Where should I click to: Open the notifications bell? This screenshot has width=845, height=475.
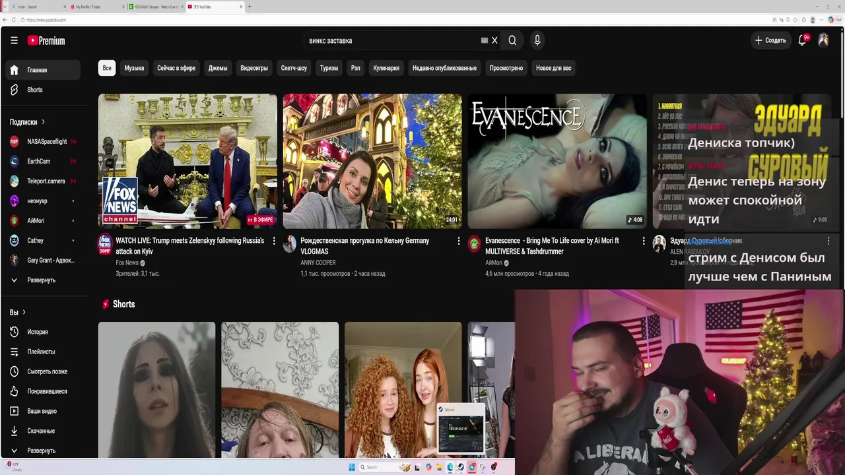tap(803, 40)
